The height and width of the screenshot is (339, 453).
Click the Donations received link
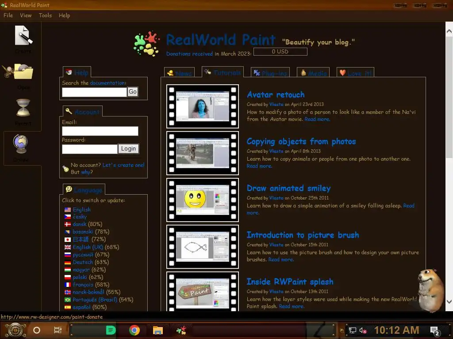(x=189, y=53)
